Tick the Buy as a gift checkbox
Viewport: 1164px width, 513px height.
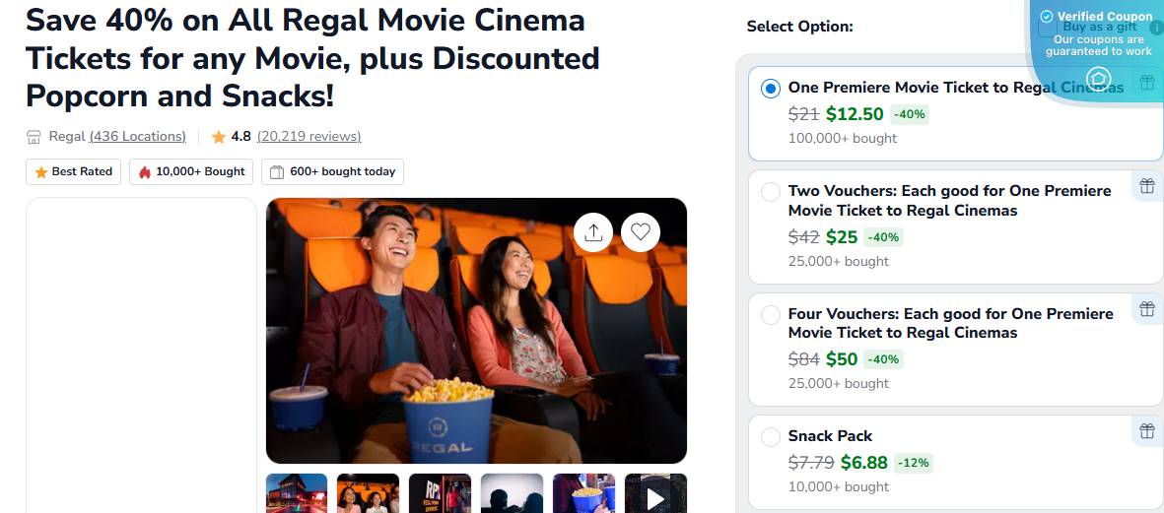[x=1048, y=27]
